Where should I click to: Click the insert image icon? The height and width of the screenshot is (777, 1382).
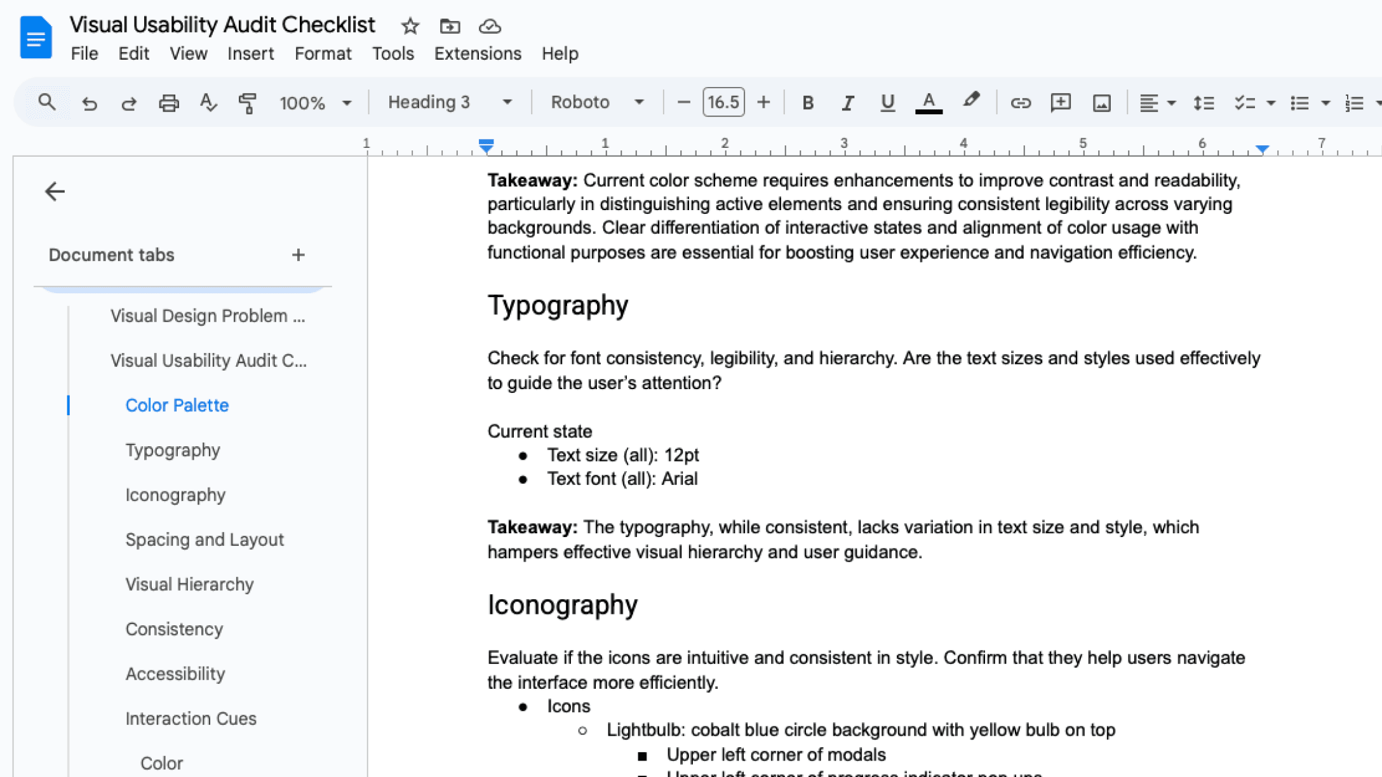click(x=1101, y=103)
